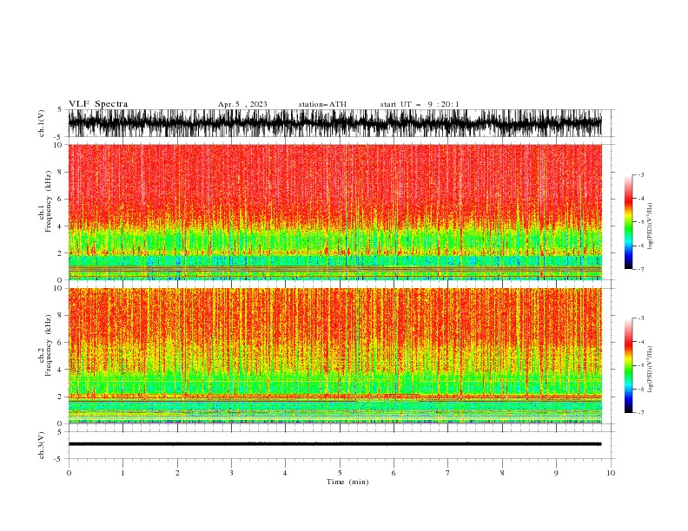Click the 'VLF Spectra' plot title
This screenshot has width=688, height=531.
point(98,104)
